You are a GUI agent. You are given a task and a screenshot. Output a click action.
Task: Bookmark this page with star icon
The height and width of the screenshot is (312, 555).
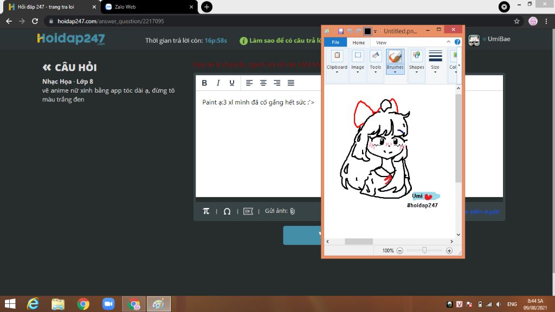pos(517,21)
